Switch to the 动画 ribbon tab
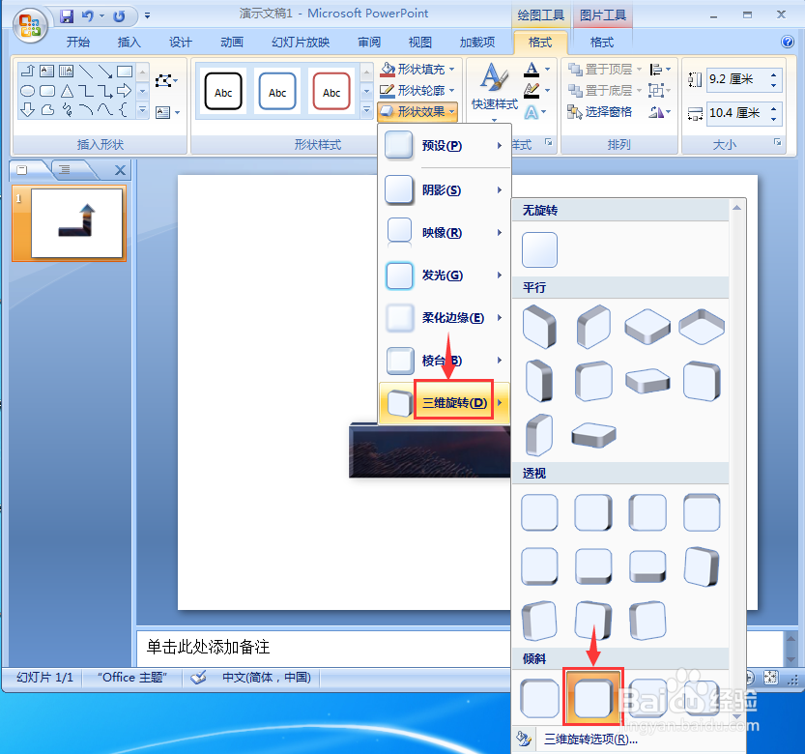The image size is (805, 754). click(x=232, y=43)
